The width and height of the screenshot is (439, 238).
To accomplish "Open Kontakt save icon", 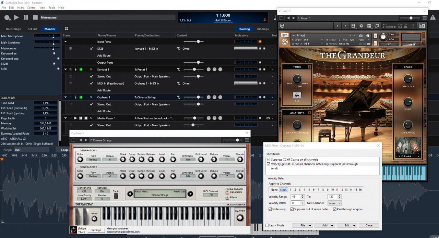I will point(353,26).
